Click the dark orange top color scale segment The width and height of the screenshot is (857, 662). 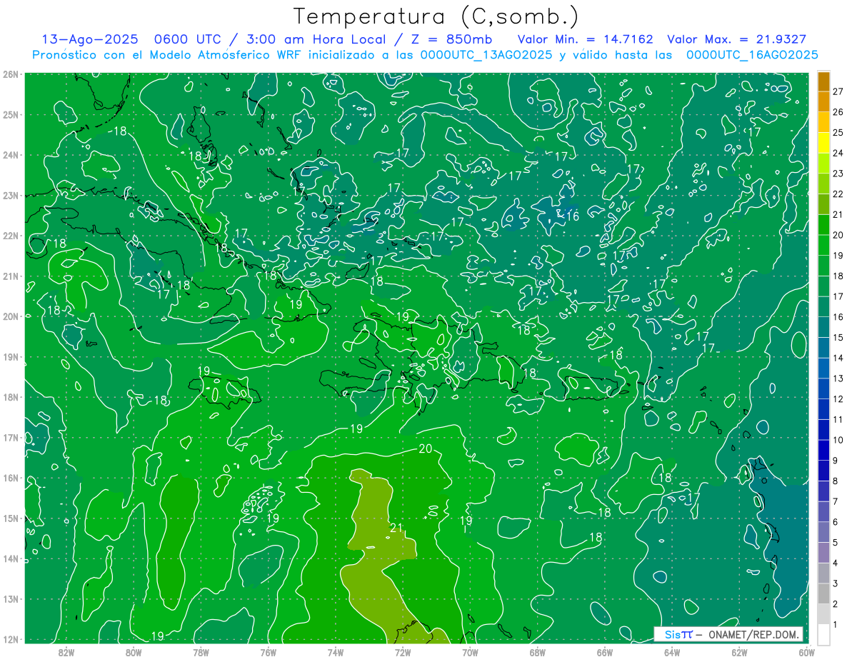[x=823, y=81]
